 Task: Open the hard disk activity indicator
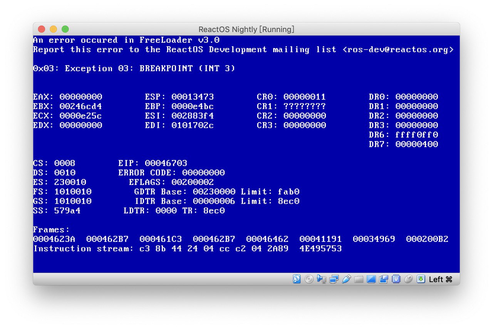click(297, 279)
